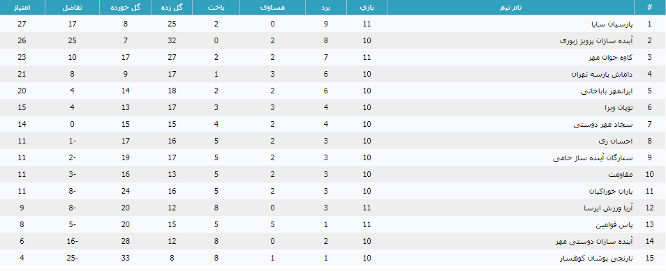Select team name پارسیان سایا
The height and width of the screenshot is (271, 666).
coord(612,24)
